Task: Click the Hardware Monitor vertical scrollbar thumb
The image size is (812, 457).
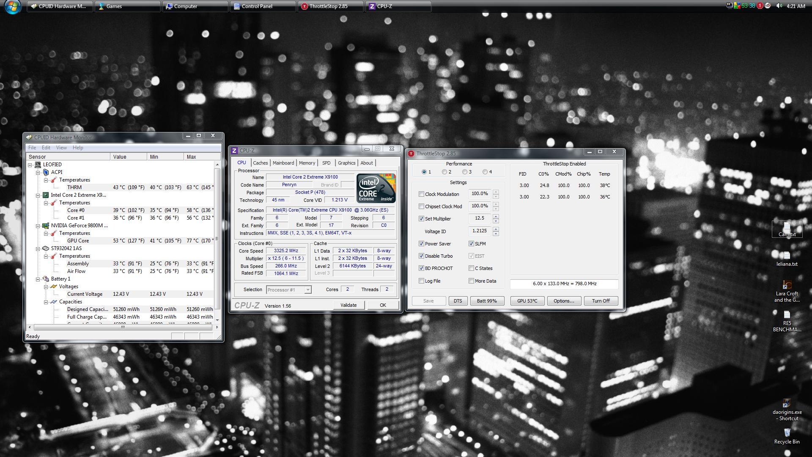Action: (x=217, y=239)
